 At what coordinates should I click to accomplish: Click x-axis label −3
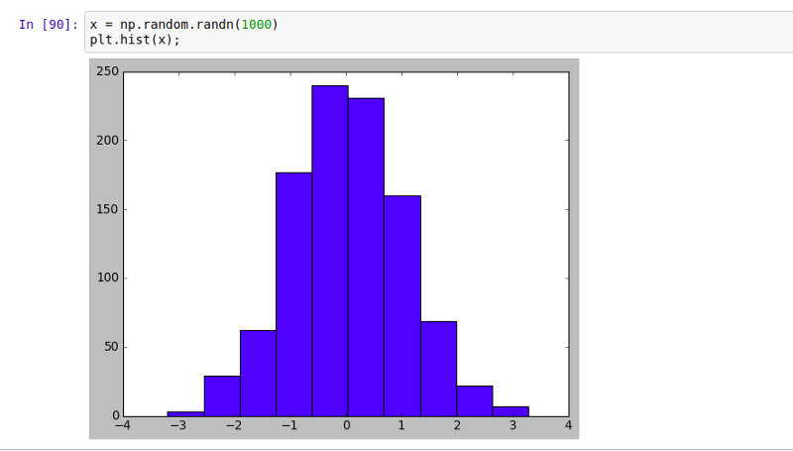click(x=178, y=425)
